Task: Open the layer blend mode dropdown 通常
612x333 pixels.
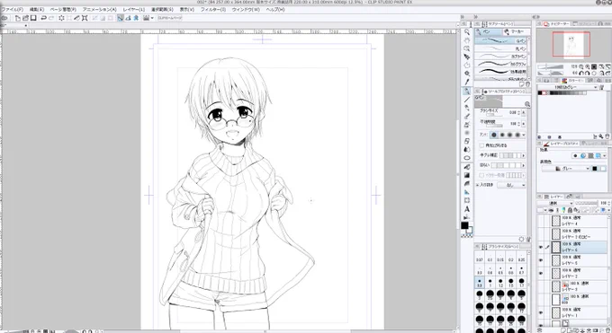Action: 555,204
